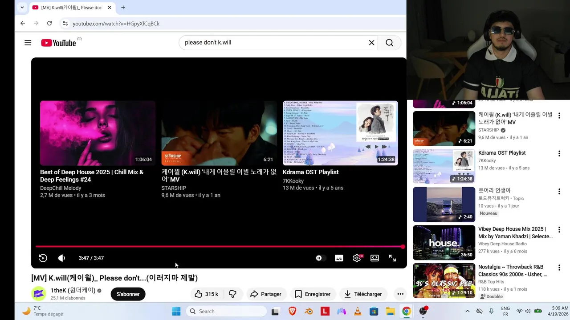The height and width of the screenshot is (320, 570).
Task: Click the Télécharger download button
Action: coord(363,294)
